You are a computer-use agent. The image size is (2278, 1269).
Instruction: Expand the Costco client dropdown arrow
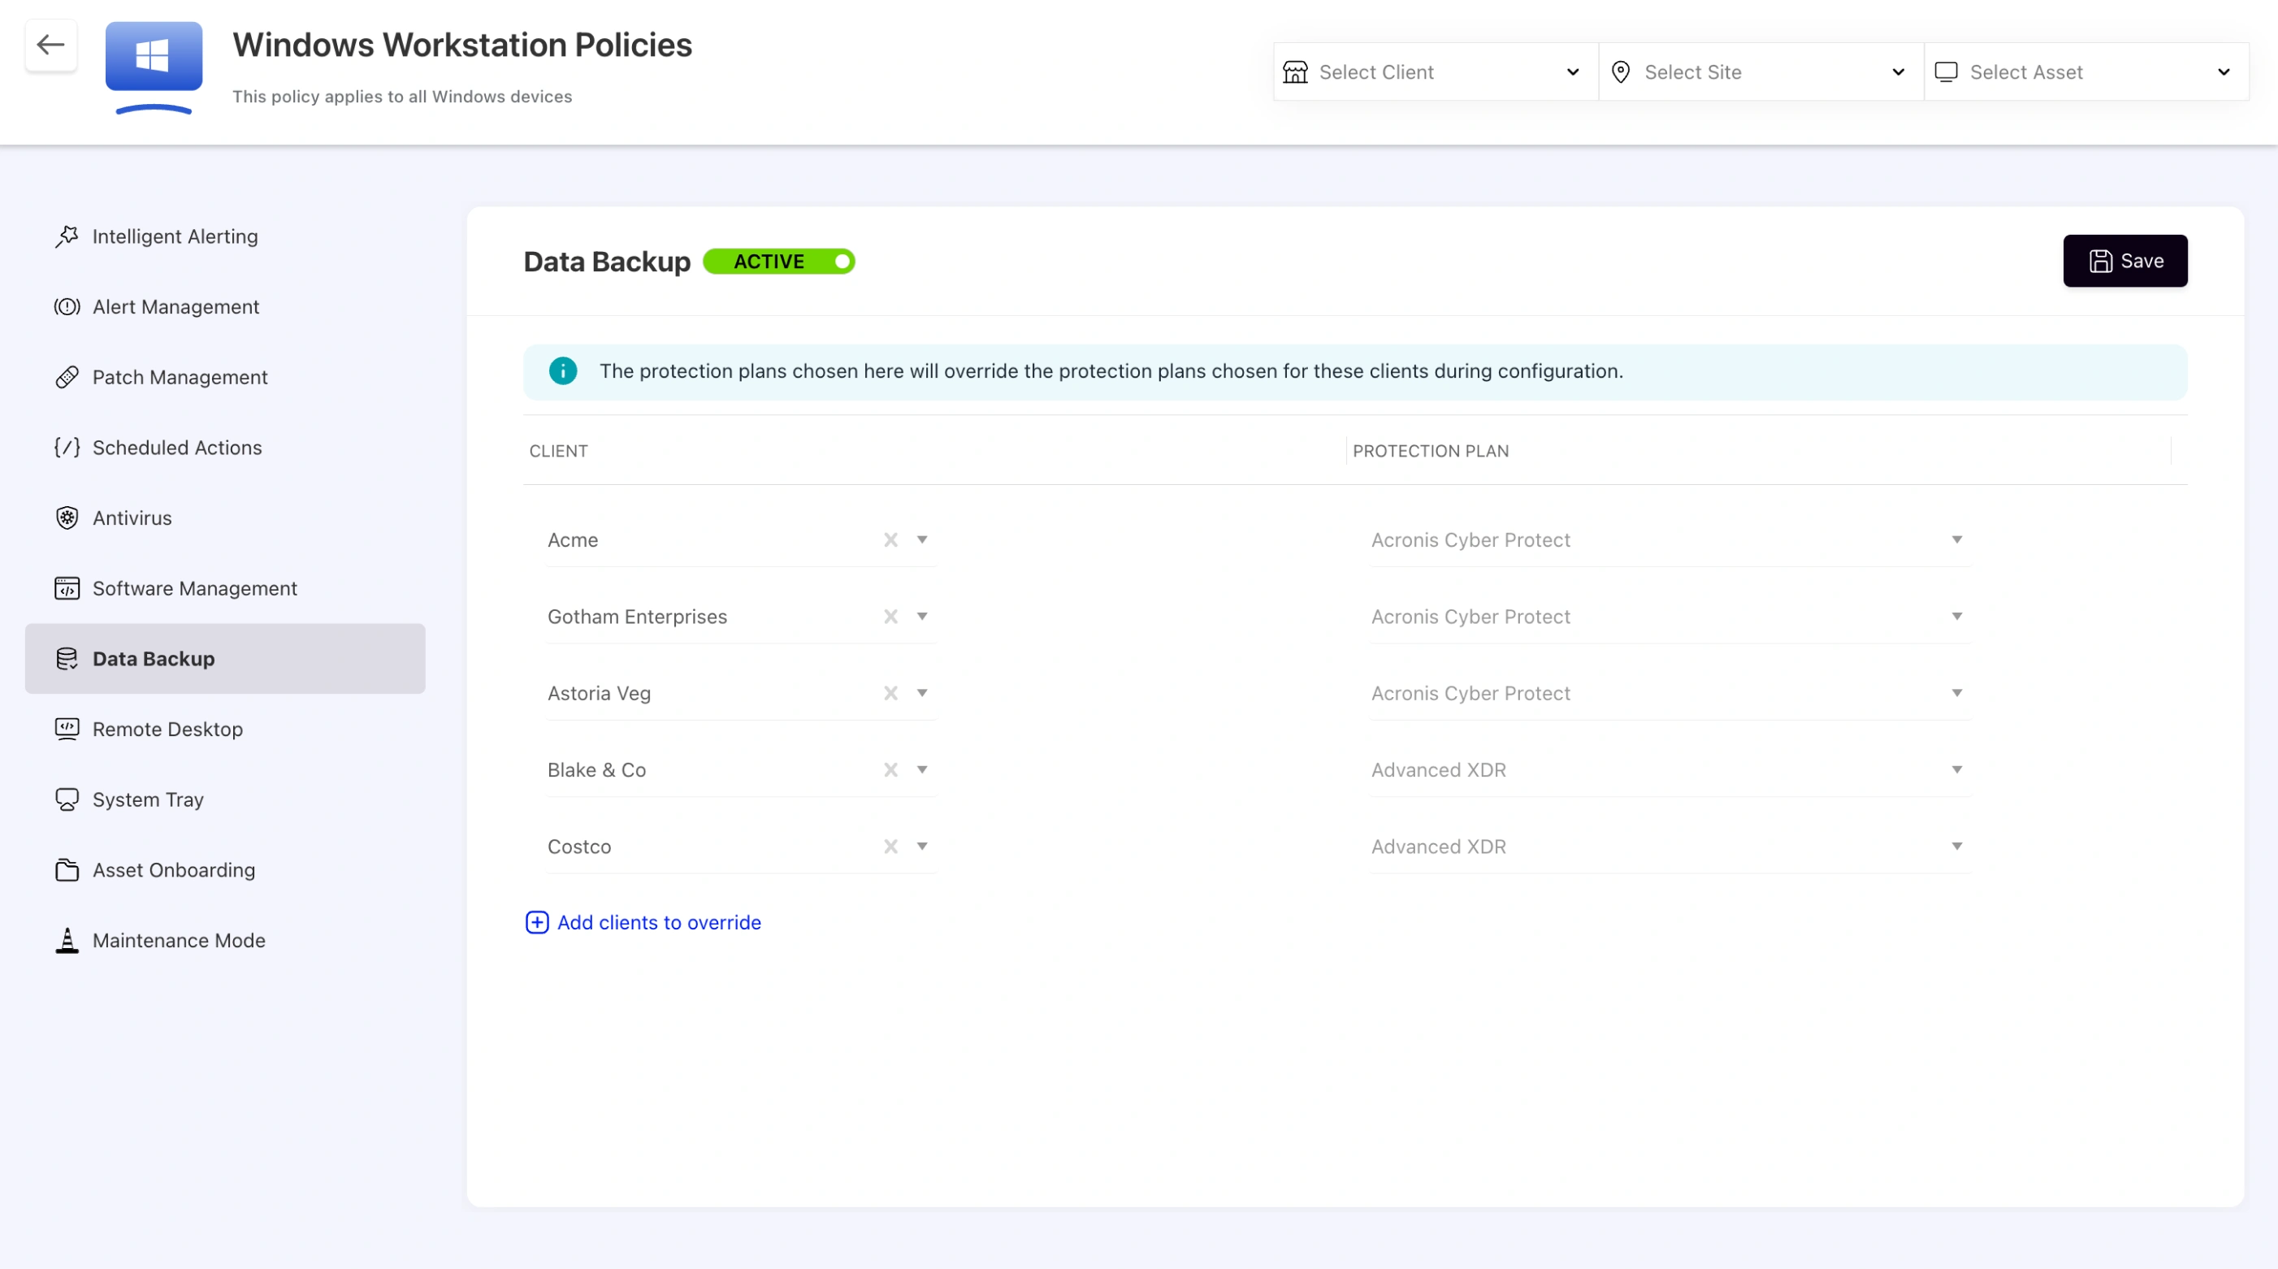click(x=922, y=847)
